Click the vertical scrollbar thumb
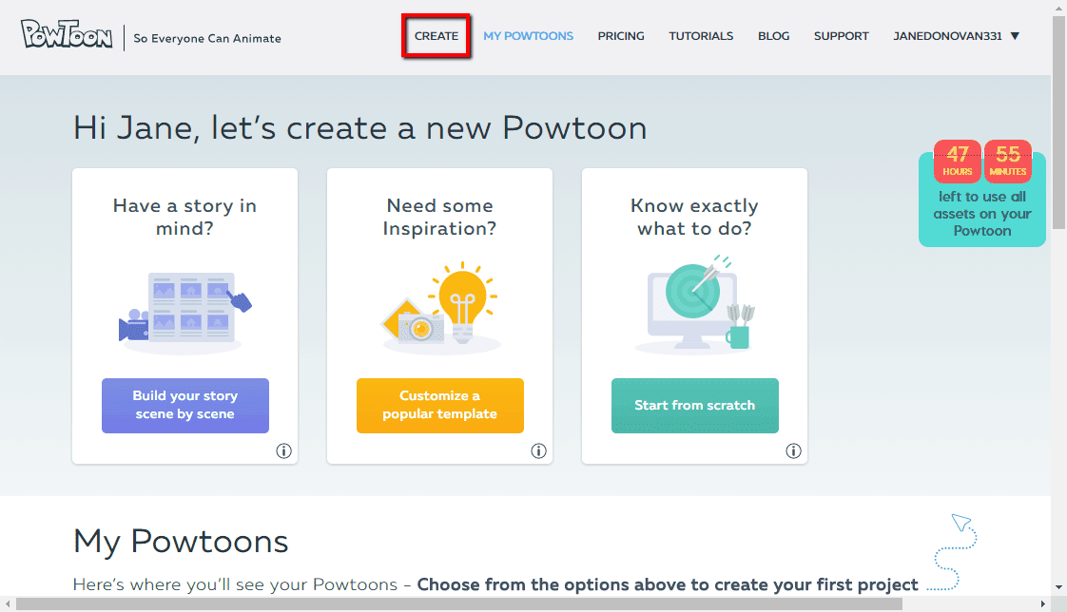This screenshot has height=612, width=1067. [1058, 121]
